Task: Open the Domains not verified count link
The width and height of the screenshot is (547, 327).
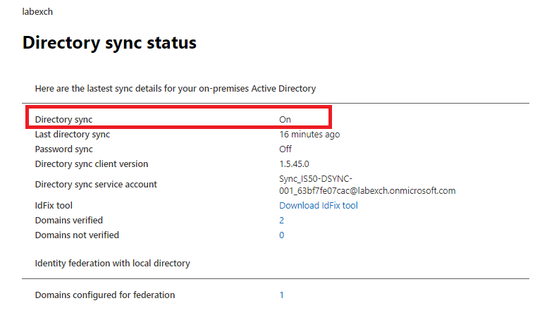Action: tap(282, 235)
